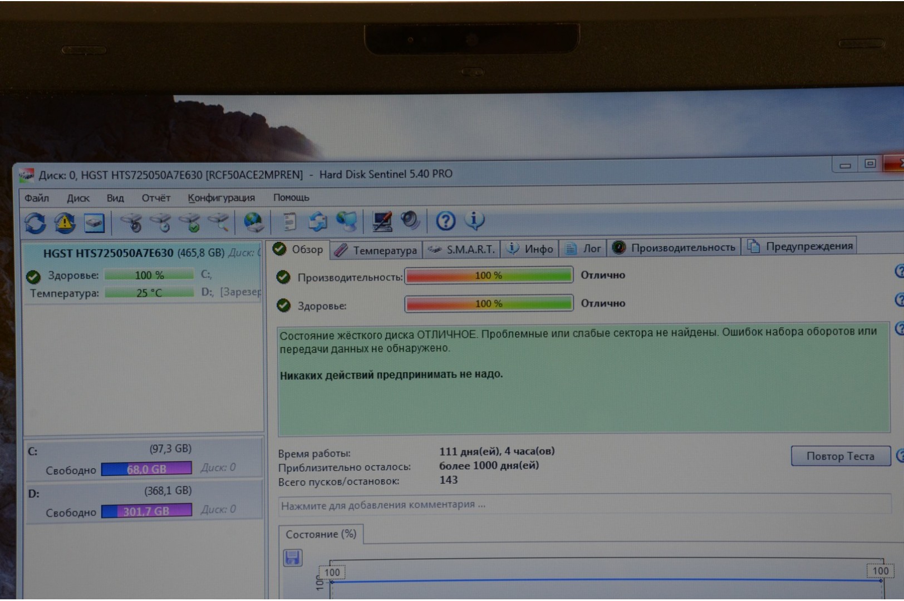904x601 pixels.
Task: Click the send mail envelope icon
Action: pos(318,221)
